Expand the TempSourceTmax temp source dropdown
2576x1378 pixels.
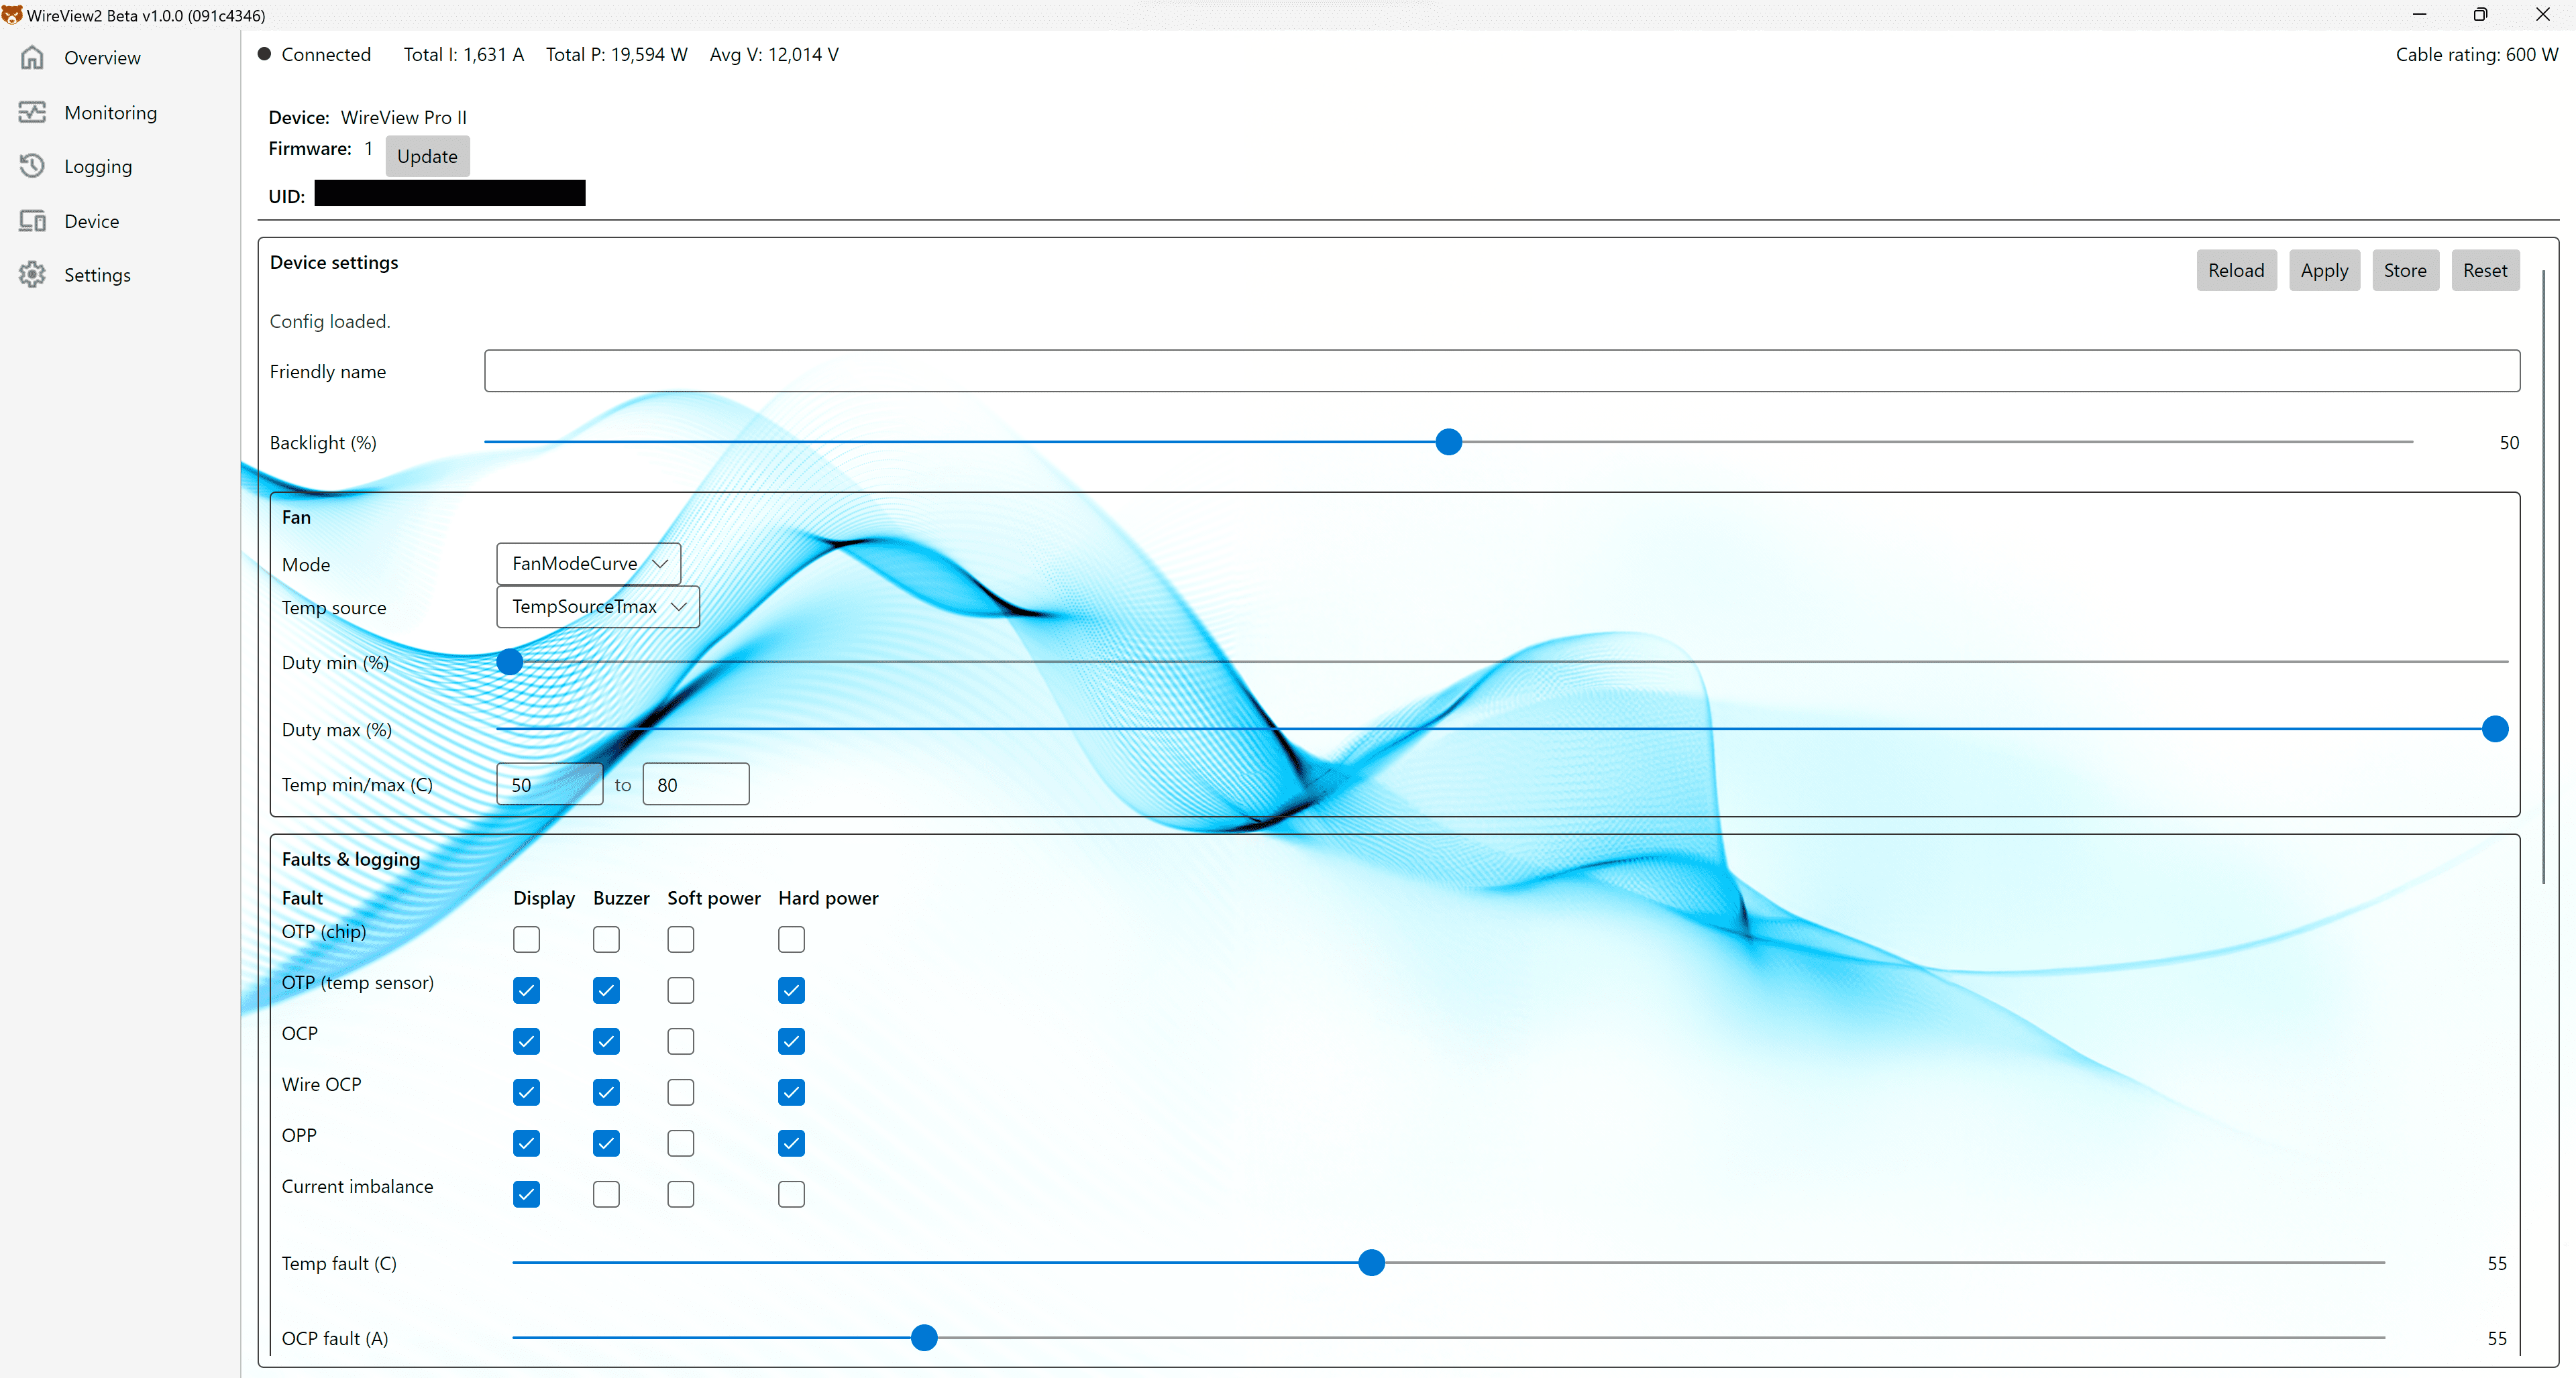click(597, 607)
